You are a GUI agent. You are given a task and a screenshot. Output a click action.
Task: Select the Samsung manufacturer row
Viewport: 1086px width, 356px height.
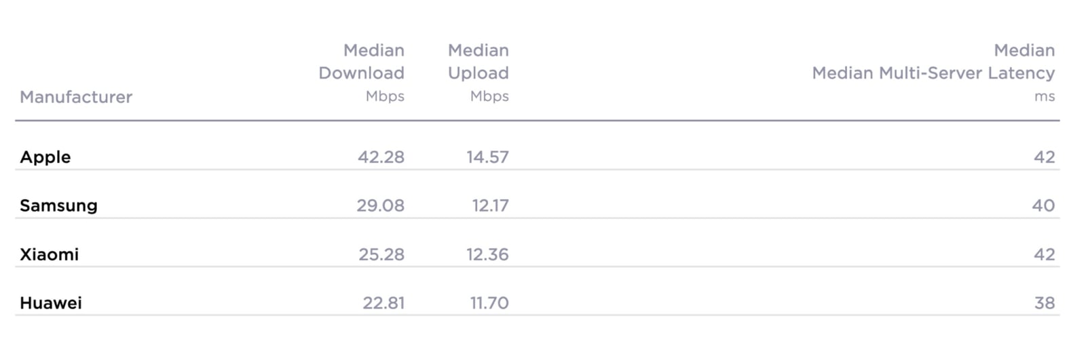click(x=537, y=205)
